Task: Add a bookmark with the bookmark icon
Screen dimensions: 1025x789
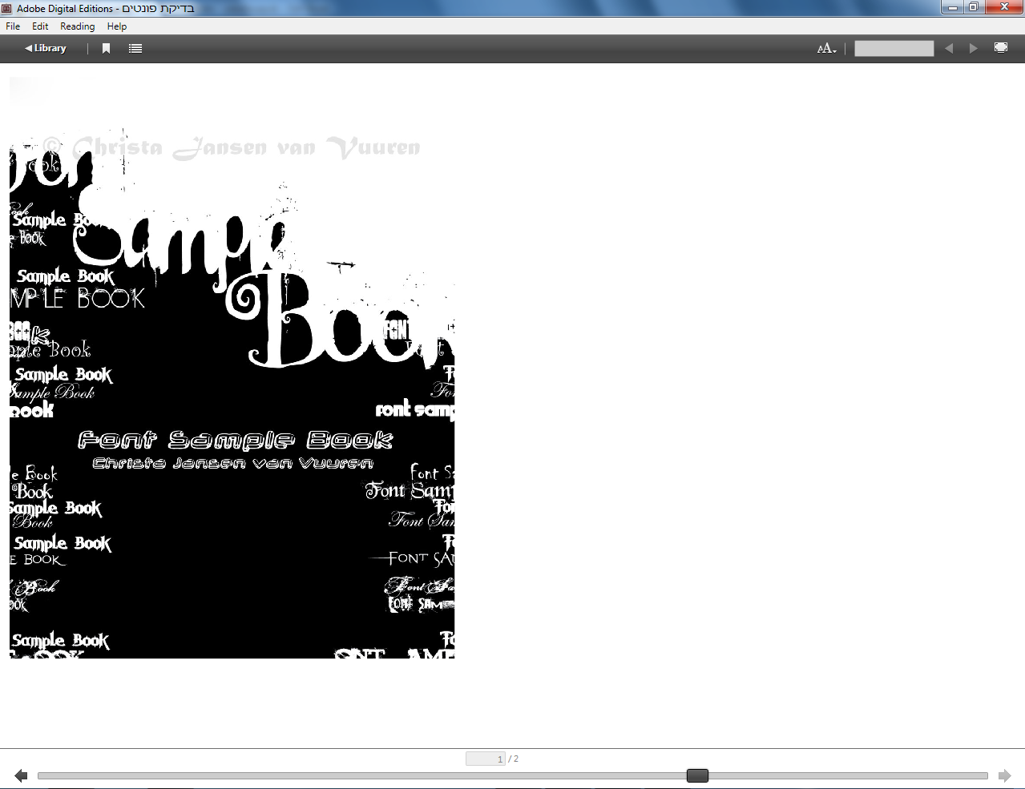Action: 106,48
